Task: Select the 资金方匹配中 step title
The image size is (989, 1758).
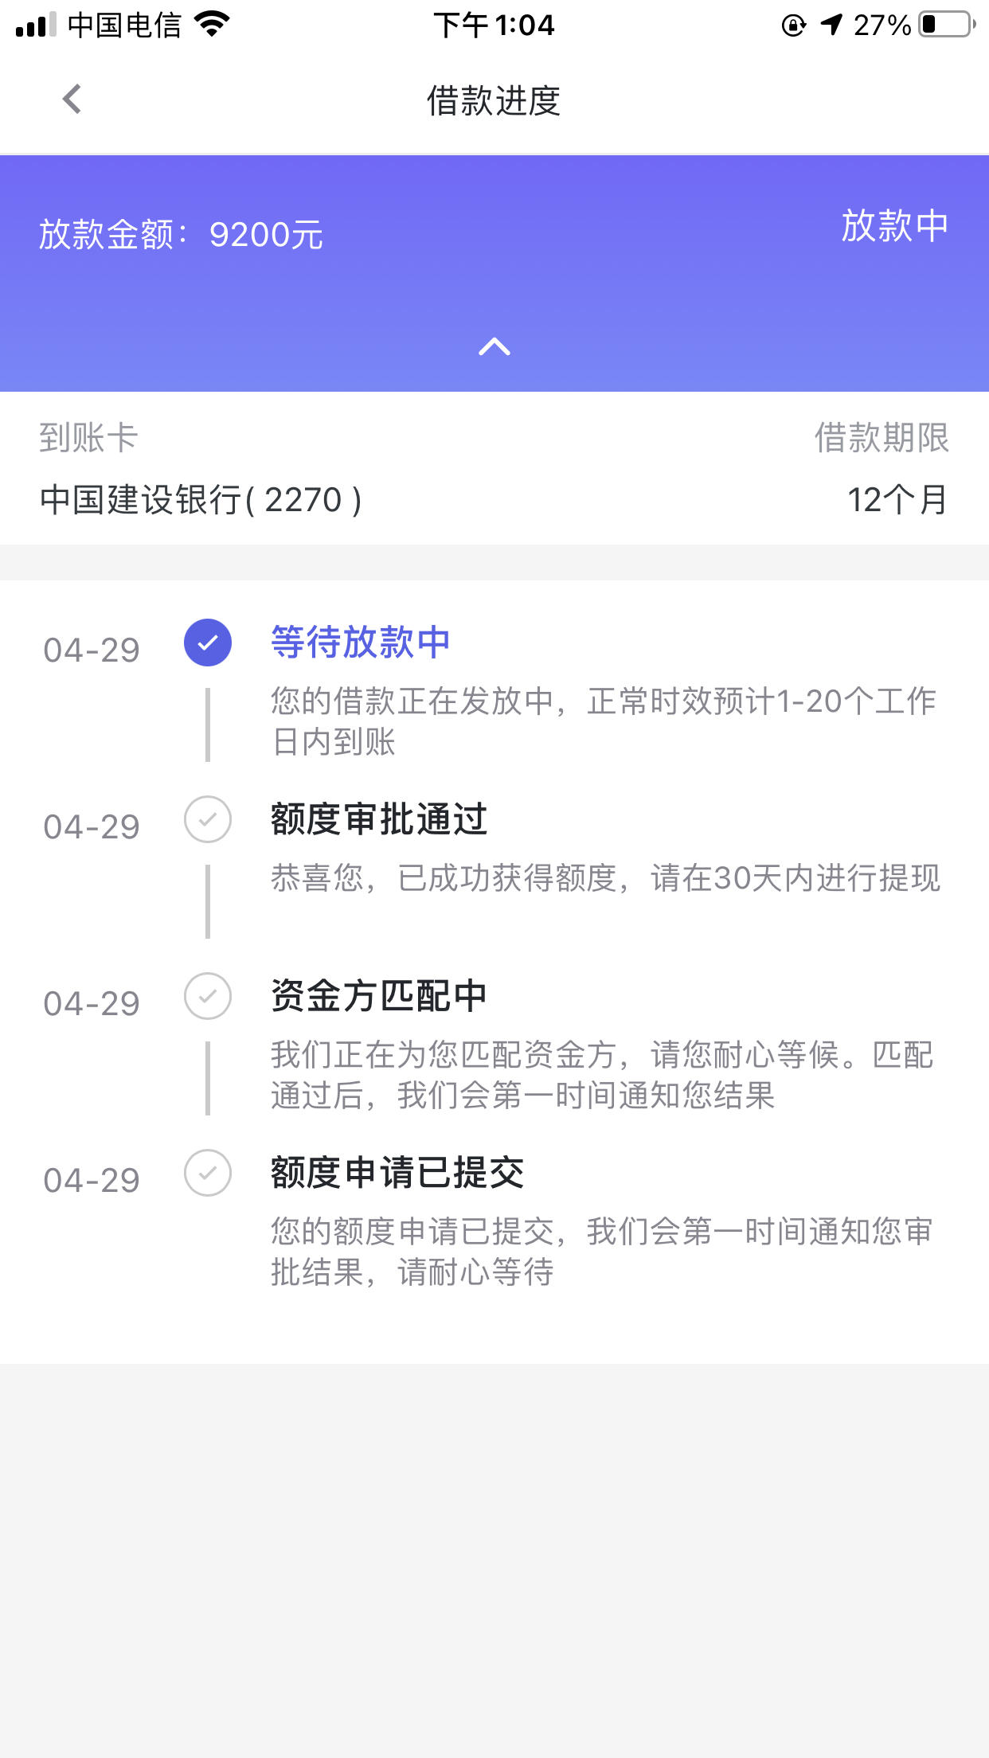Action: tap(379, 995)
